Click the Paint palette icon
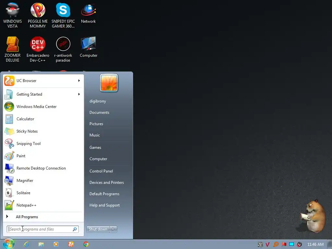The image size is (332, 249). pos(9,156)
